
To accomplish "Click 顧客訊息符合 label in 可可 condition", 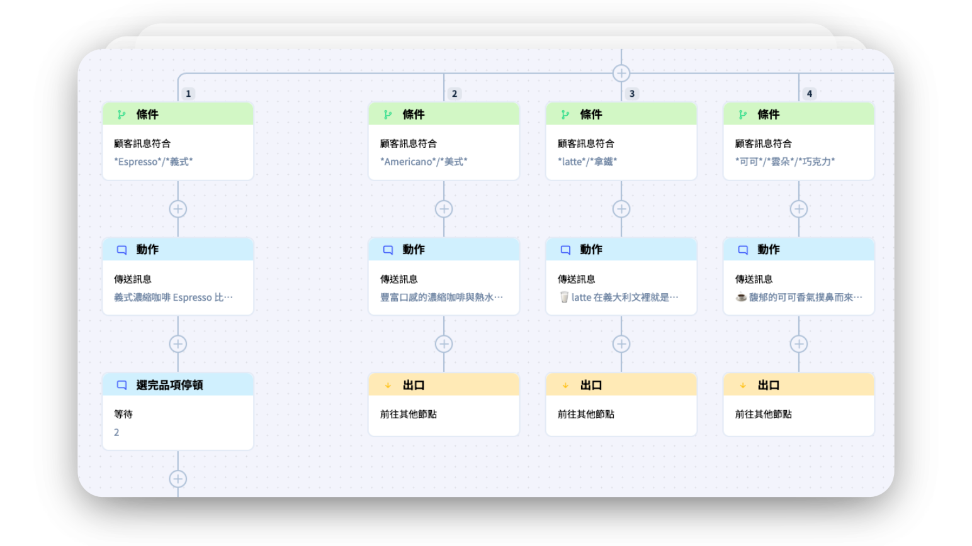I will pyautogui.click(x=763, y=143).
